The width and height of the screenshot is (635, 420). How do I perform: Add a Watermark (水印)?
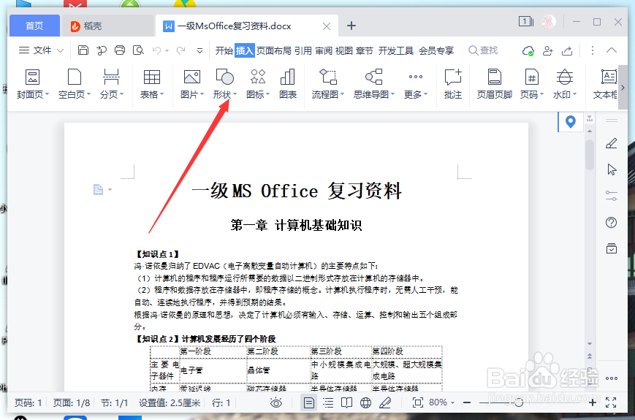pyautogui.click(x=565, y=84)
